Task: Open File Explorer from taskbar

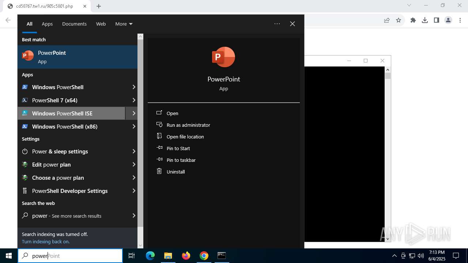Action: tap(168, 256)
